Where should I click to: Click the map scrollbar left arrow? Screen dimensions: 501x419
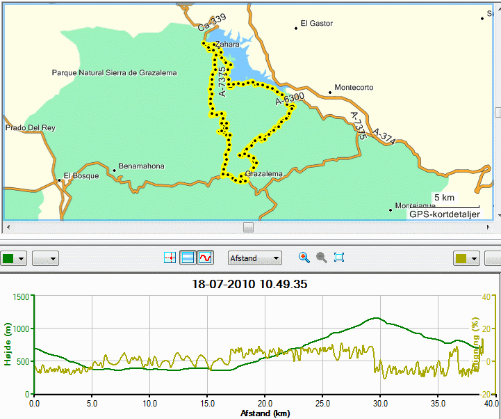click(x=8, y=228)
